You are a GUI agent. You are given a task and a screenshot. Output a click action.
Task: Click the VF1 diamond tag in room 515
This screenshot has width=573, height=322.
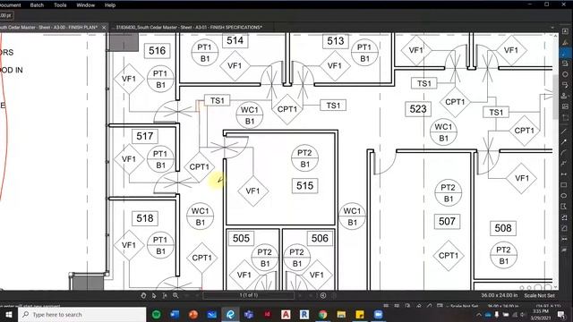coord(252,191)
